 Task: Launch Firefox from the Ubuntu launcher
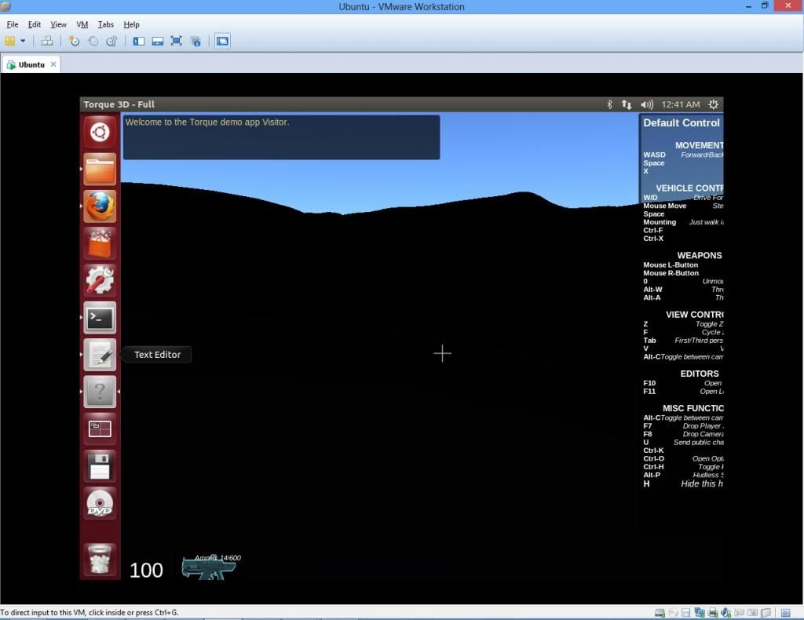[x=100, y=206]
